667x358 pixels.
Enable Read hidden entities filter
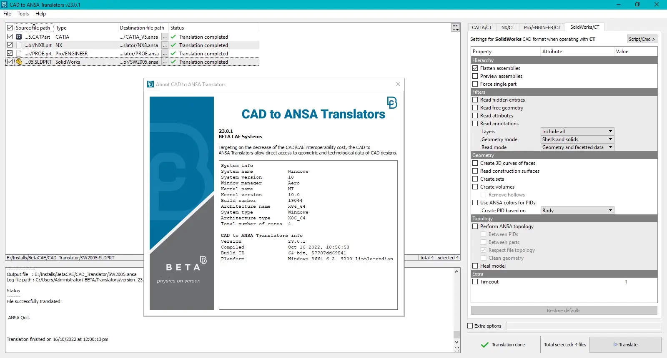click(475, 99)
